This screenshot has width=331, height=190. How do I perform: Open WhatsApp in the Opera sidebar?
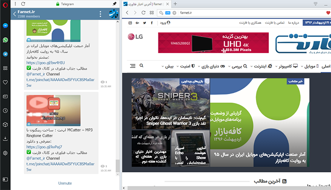coord(5,40)
